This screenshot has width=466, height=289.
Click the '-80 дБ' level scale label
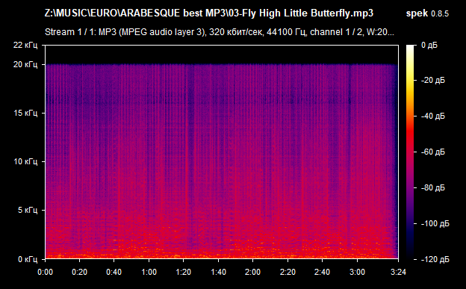[x=433, y=188]
